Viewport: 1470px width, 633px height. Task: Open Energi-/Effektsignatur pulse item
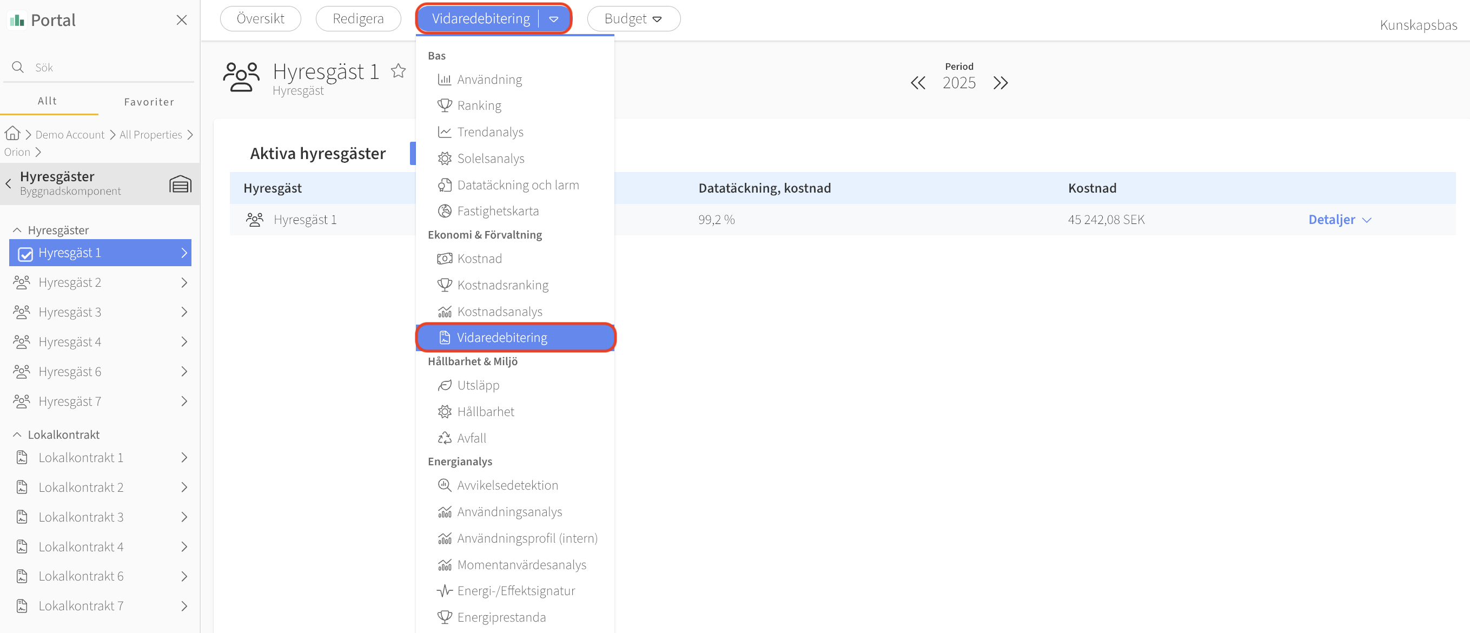515,591
